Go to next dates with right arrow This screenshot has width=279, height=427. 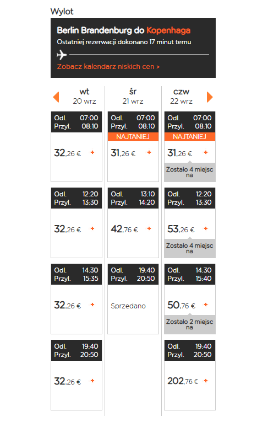click(x=210, y=97)
